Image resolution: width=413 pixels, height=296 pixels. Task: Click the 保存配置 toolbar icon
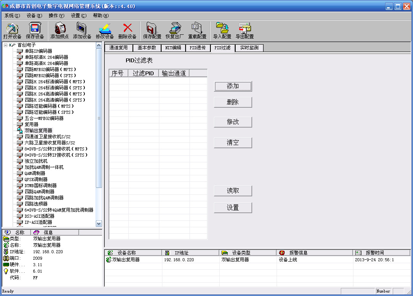coord(152,28)
